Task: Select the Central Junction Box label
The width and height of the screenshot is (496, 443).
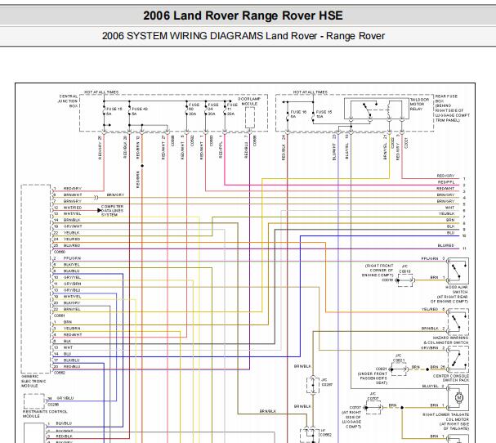Action: (x=68, y=101)
